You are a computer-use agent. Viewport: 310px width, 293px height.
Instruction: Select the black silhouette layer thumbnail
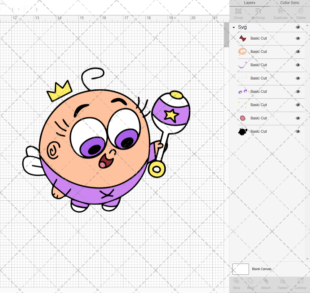tap(243, 131)
